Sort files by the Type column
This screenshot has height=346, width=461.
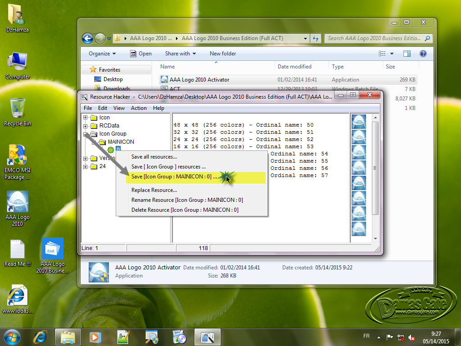pyautogui.click(x=356, y=67)
